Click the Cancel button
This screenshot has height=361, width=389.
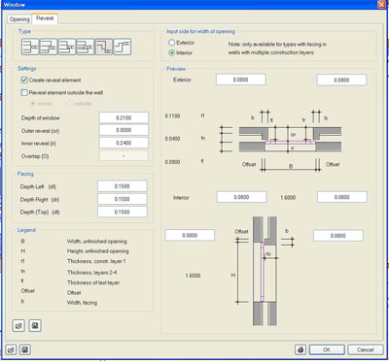click(366, 349)
